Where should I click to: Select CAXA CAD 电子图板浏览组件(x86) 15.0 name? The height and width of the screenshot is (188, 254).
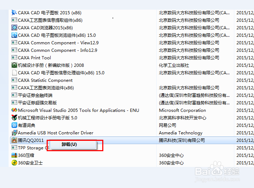coord(57,35)
